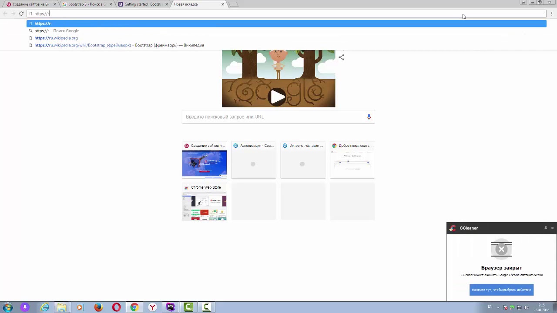The width and height of the screenshot is (557, 313).
Task: Click the search box 'Введите поисковый запрос или URL'
Action: [x=278, y=117]
